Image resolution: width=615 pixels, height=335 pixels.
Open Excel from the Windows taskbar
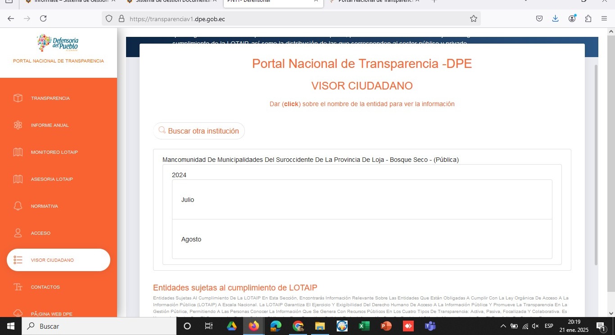364,326
